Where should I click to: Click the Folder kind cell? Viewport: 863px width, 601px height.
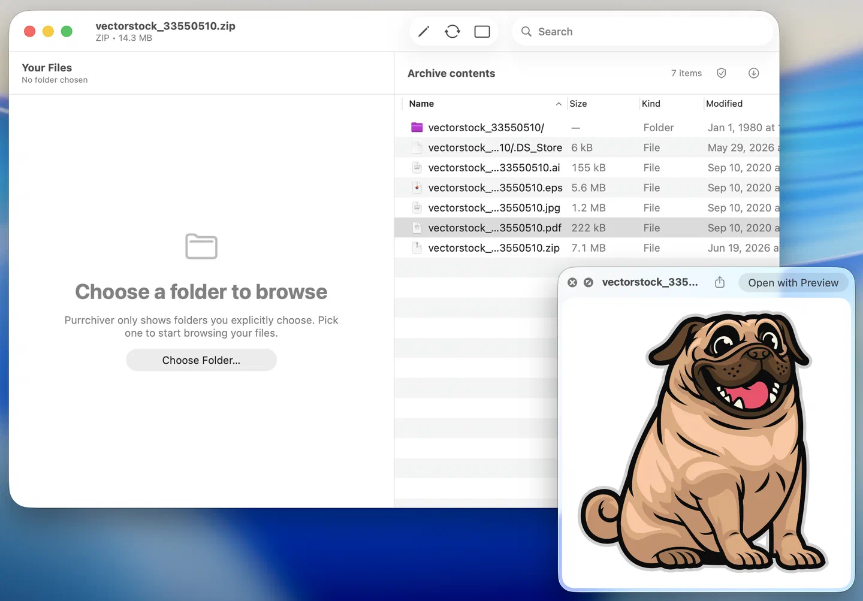(659, 128)
